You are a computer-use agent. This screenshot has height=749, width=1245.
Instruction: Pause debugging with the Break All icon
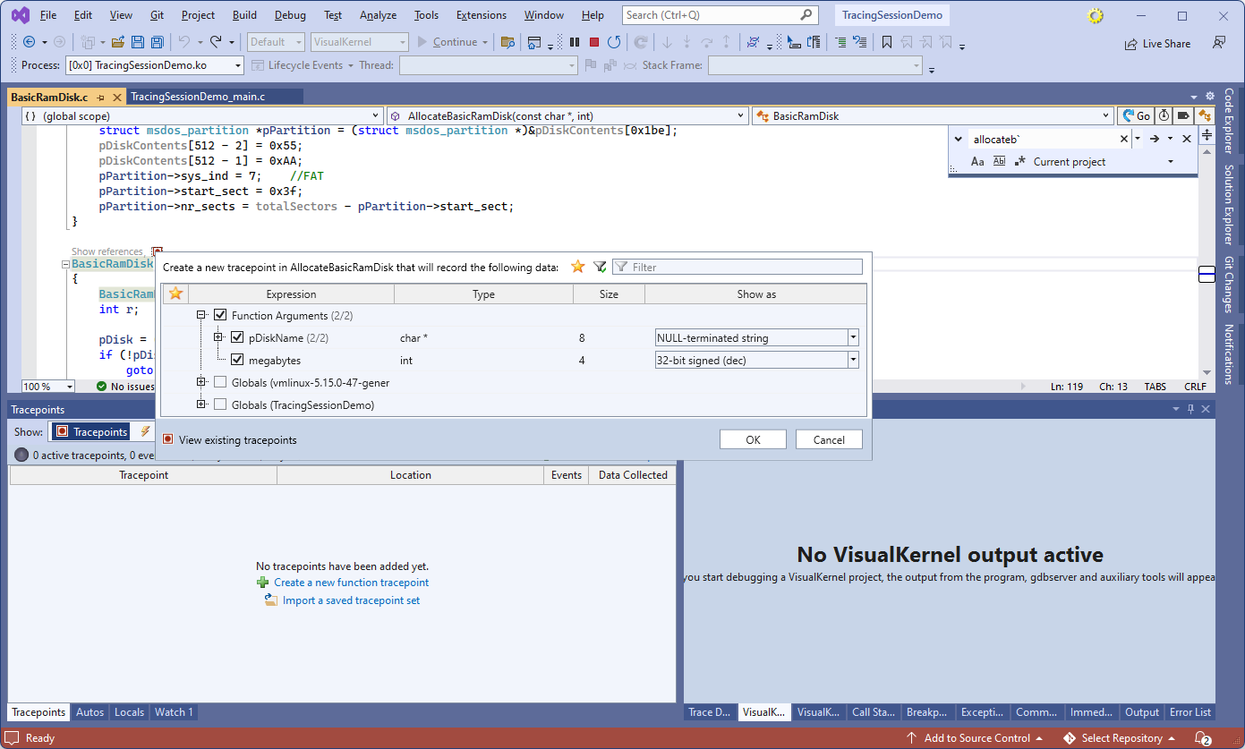pyautogui.click(x=575, y=42)
